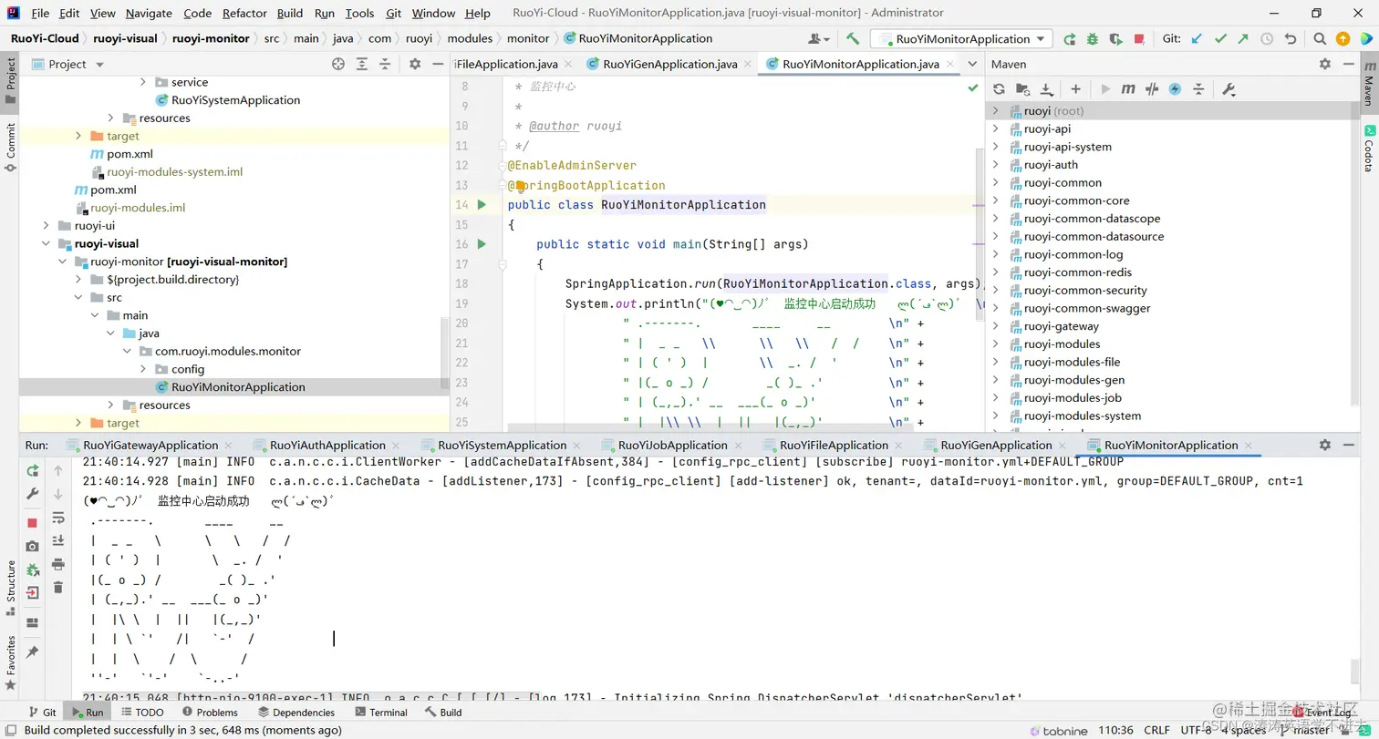Toggle Scroll to End in Run console
Image resolution: width=1379 pixels, height=739 pixels.
point(58,541)
